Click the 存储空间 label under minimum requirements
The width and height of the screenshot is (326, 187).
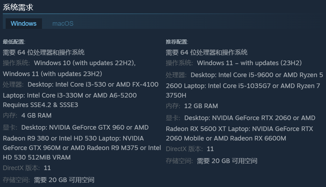[17, 180]
